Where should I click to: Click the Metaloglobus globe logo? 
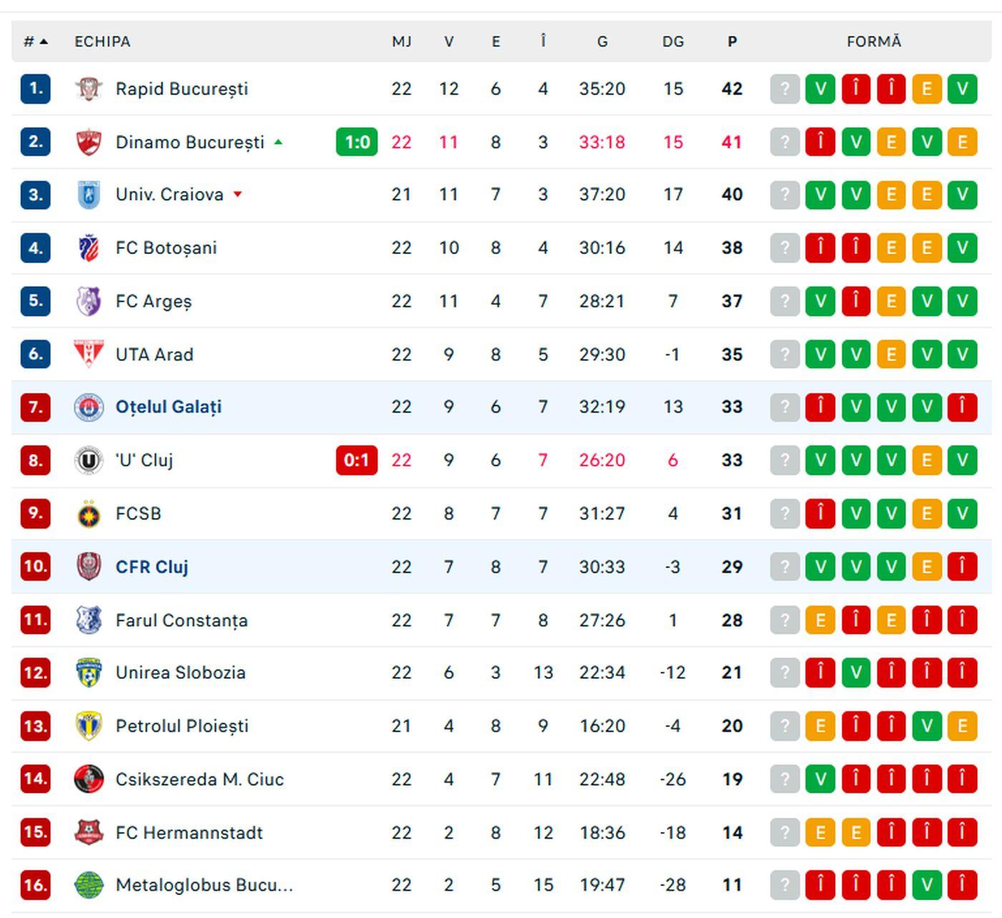coord(89,885)
